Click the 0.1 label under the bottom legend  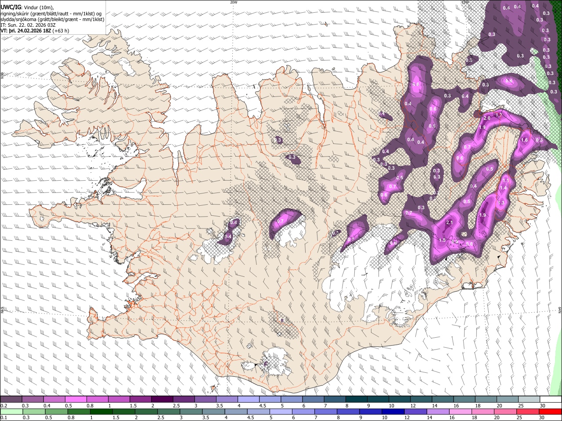tap(4, 418)
